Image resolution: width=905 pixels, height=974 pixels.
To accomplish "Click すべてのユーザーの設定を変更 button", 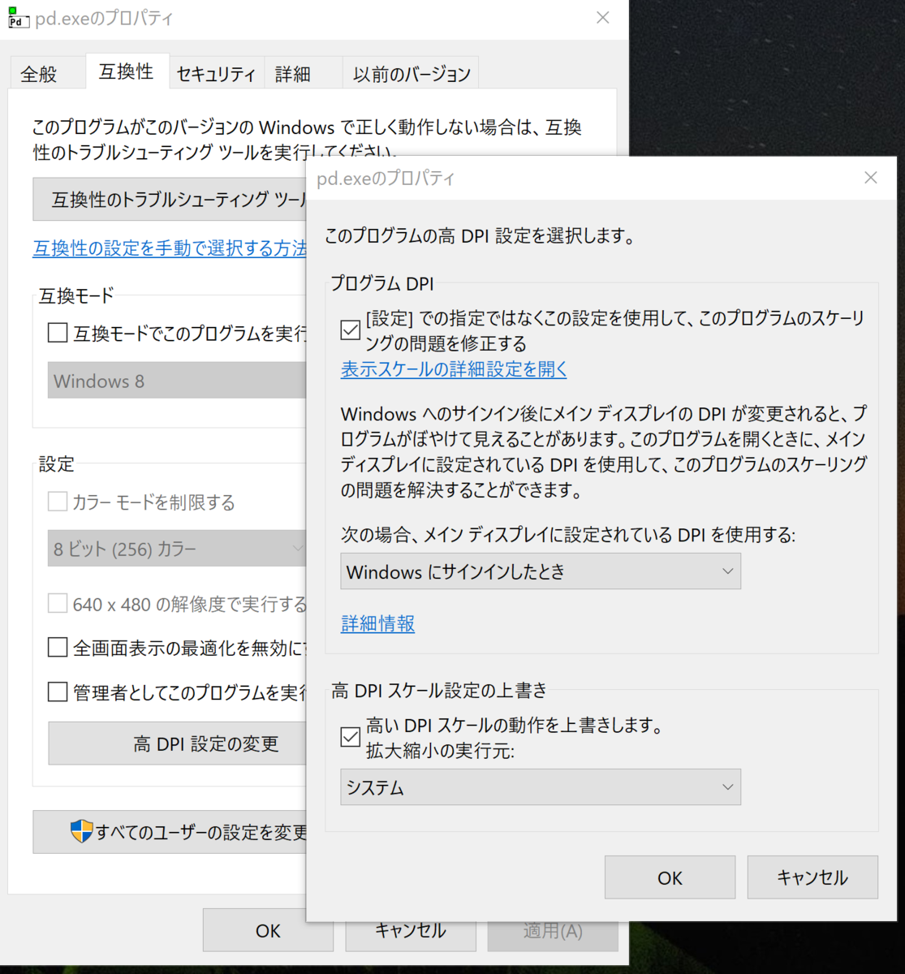I will click(x=170, y=832).
